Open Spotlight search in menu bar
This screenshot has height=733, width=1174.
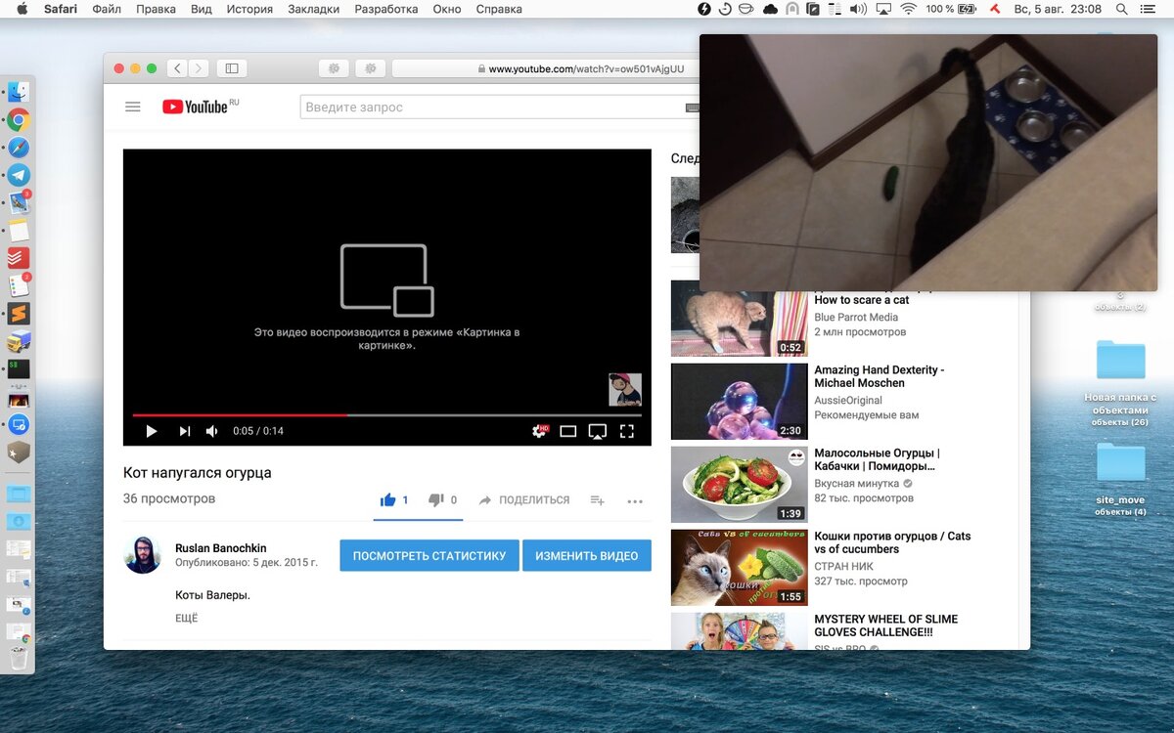tap(1121, 9)
